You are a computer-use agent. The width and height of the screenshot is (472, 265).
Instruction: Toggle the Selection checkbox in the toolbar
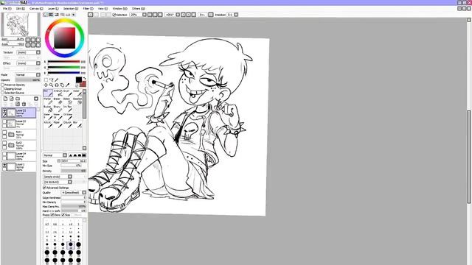pyautogui.click(x=114, y=15)
